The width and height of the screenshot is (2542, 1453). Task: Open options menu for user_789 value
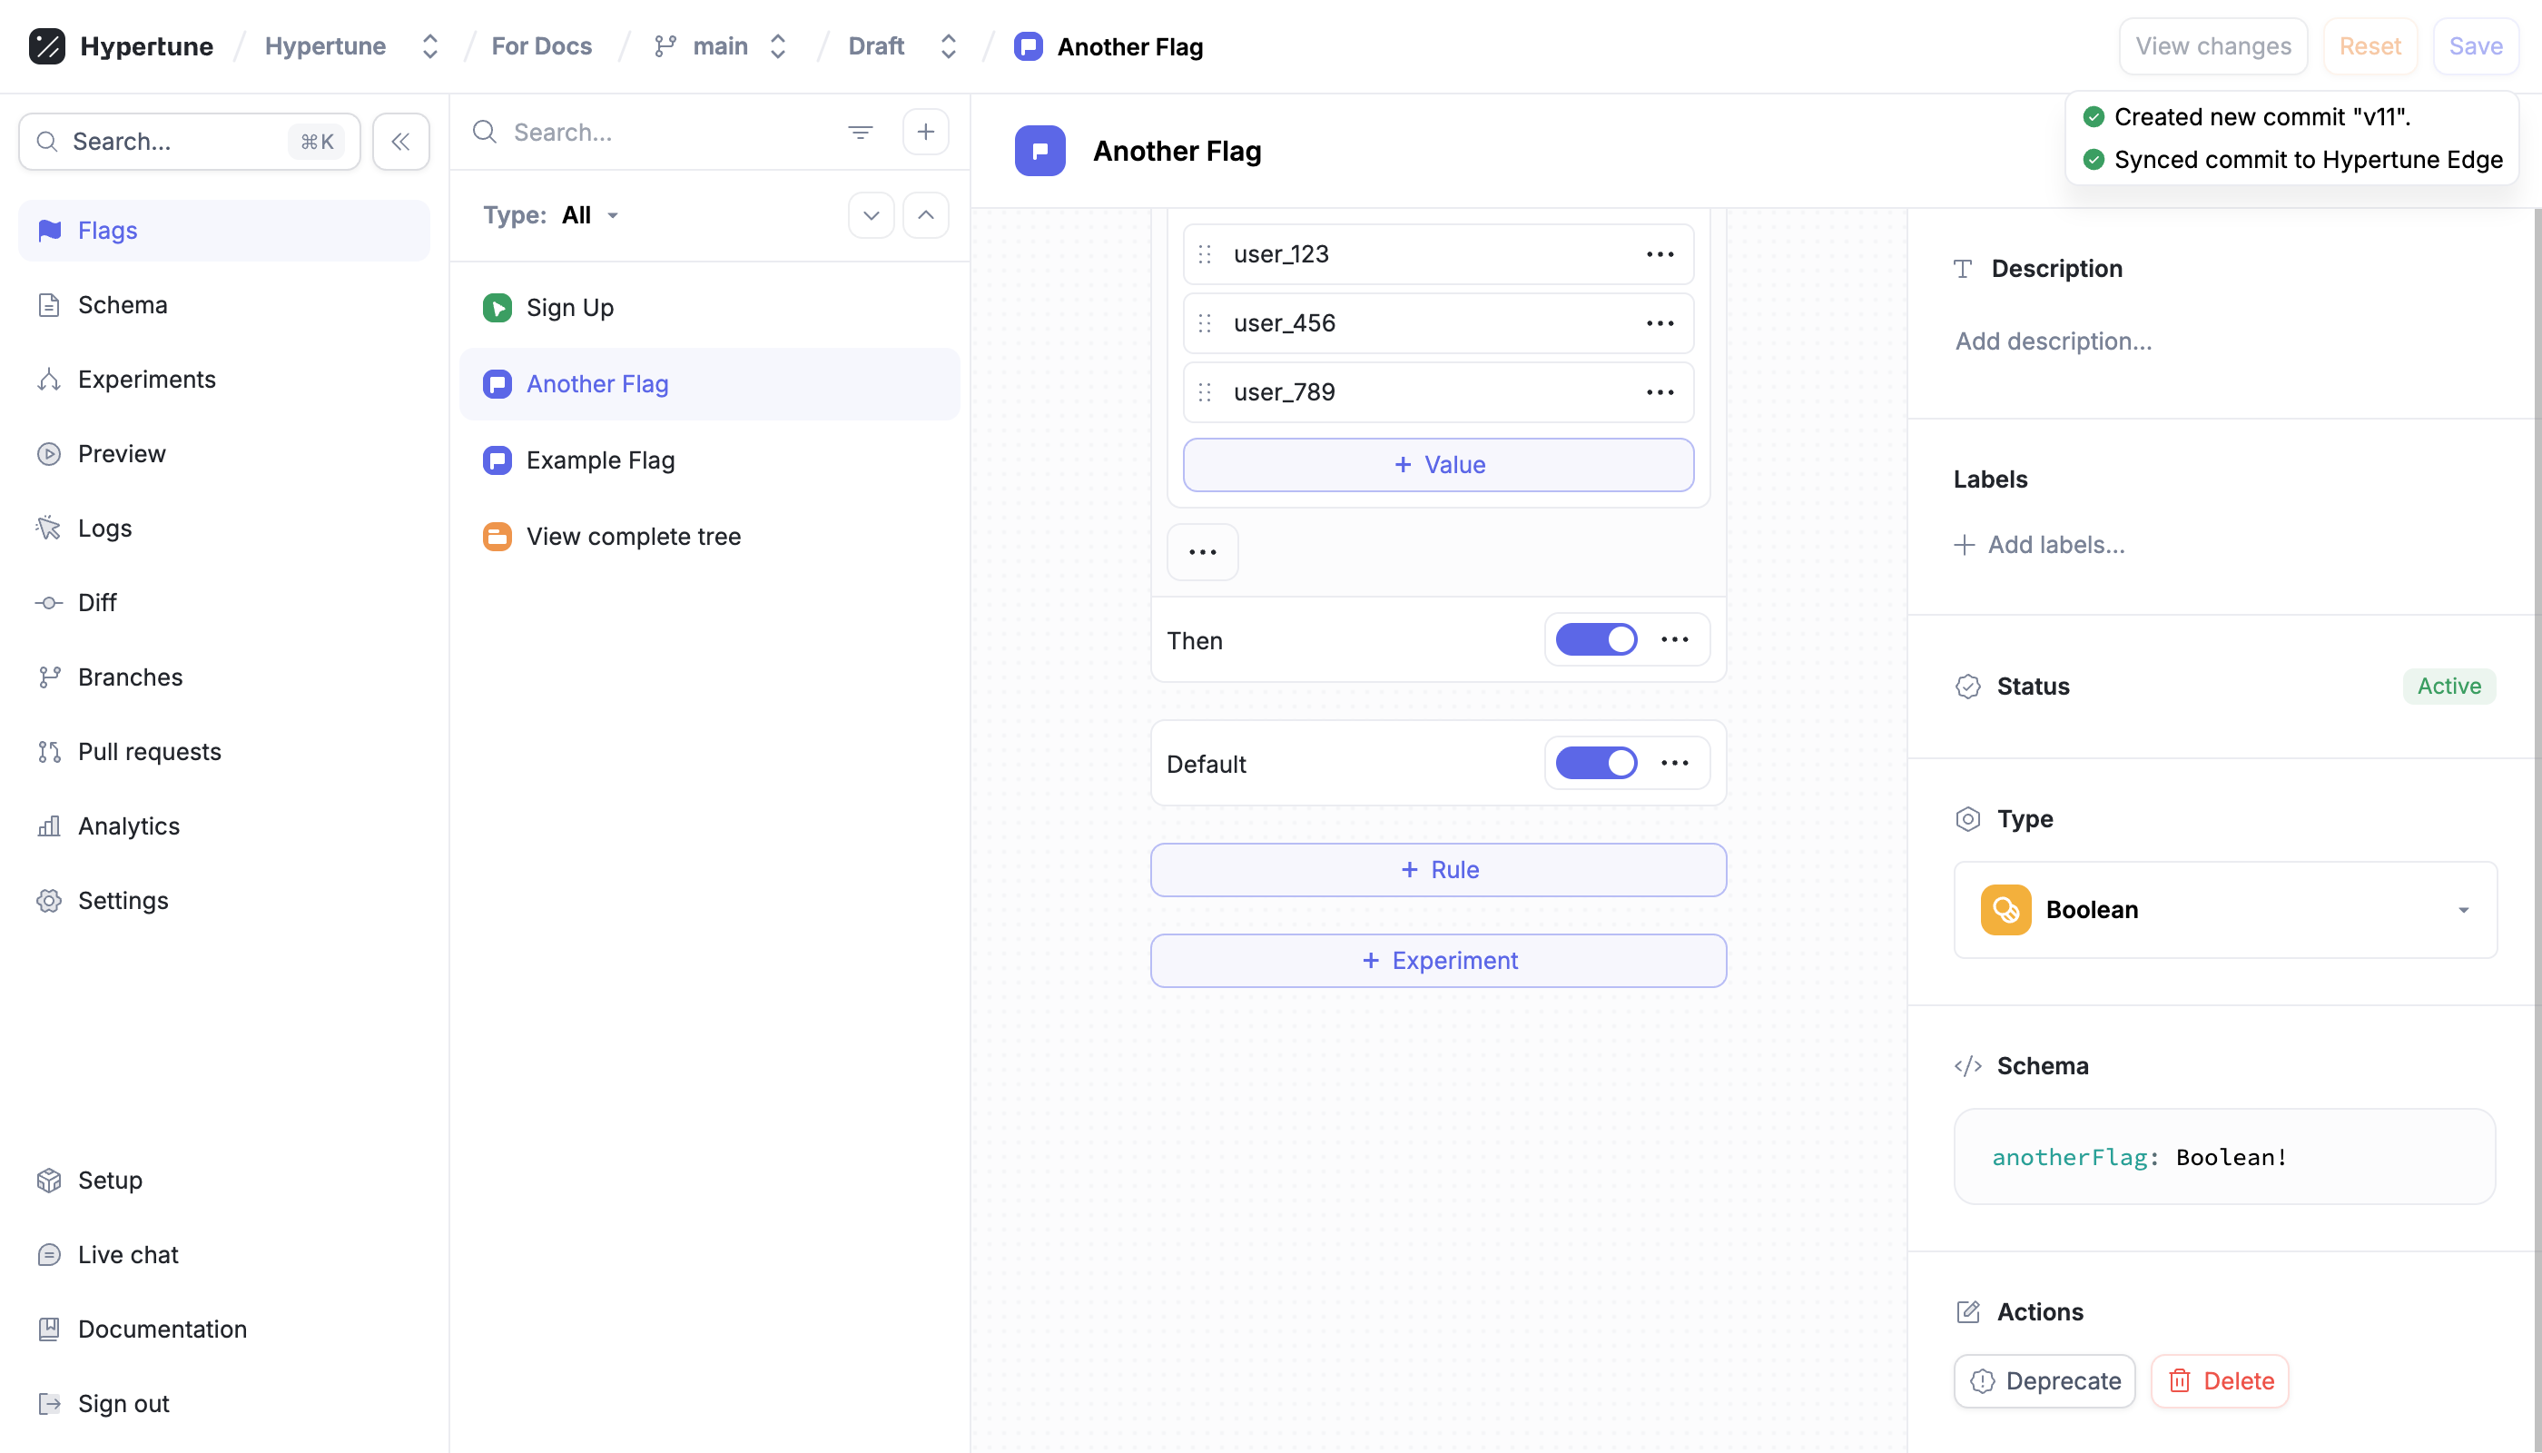(x=1660, y=392)
